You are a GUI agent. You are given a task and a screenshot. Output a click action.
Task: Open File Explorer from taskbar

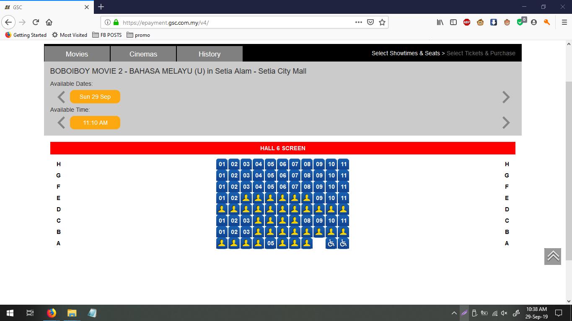(72, 313)
